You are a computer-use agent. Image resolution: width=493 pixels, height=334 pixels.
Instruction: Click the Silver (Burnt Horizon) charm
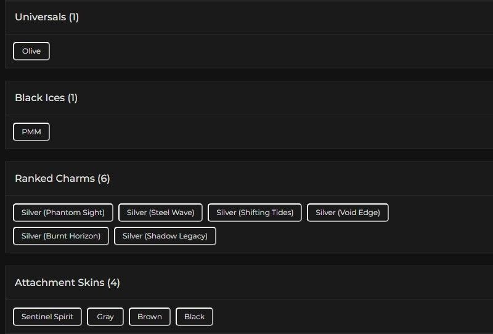(61, 236)
